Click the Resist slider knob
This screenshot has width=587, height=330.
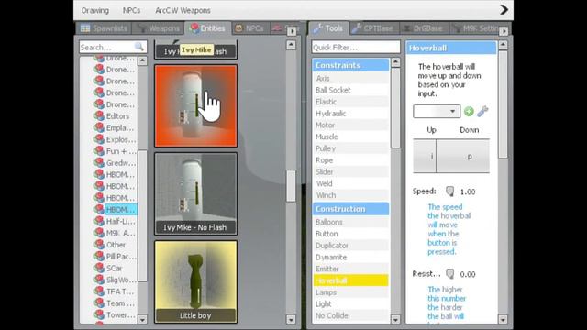(450, 274)
